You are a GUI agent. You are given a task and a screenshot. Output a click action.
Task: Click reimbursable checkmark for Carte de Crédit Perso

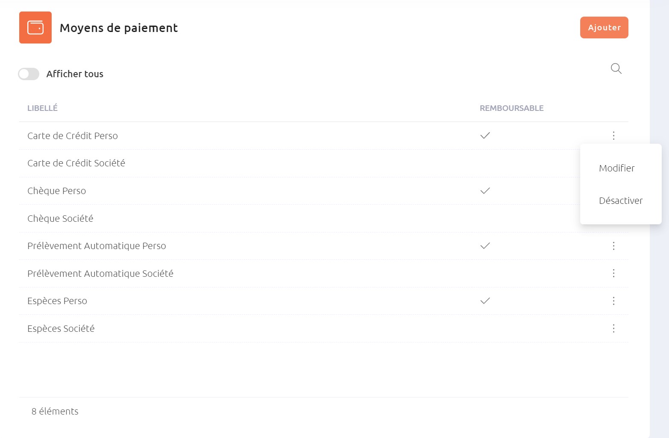(x=485, y=136)
